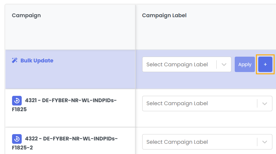Click the icon beside campaign 4321
Viewport: 276px width, 154px height.
[x=17, y=100]
